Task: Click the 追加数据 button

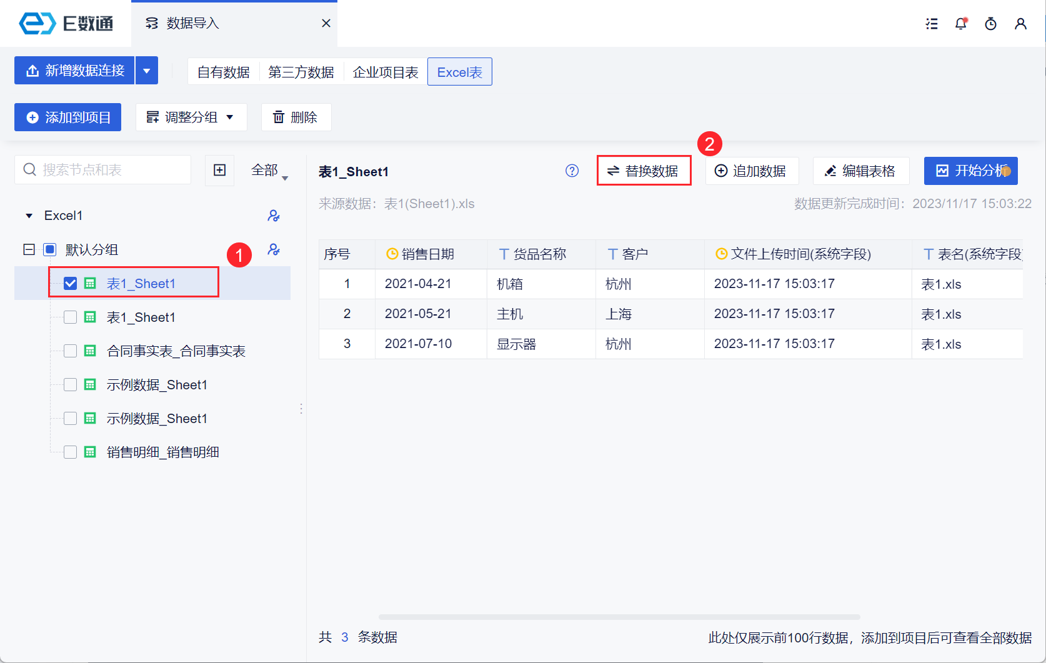Action: (x=752, y=171)
